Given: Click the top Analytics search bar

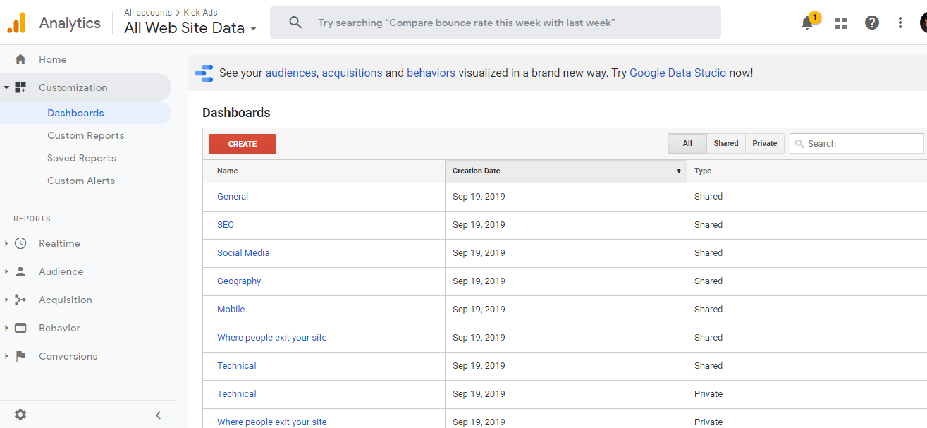Looking at the screenshot, I should coord(496,23).
